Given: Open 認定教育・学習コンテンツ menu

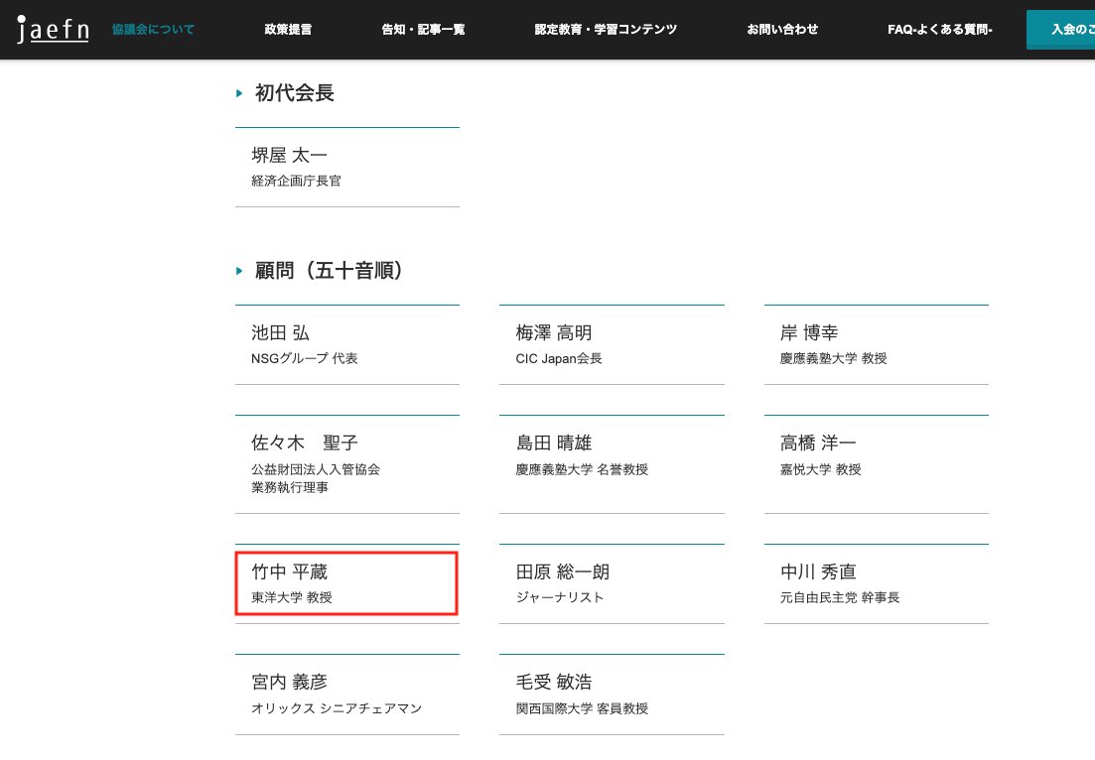Looking at the screenshot, I should click(606, 30).
